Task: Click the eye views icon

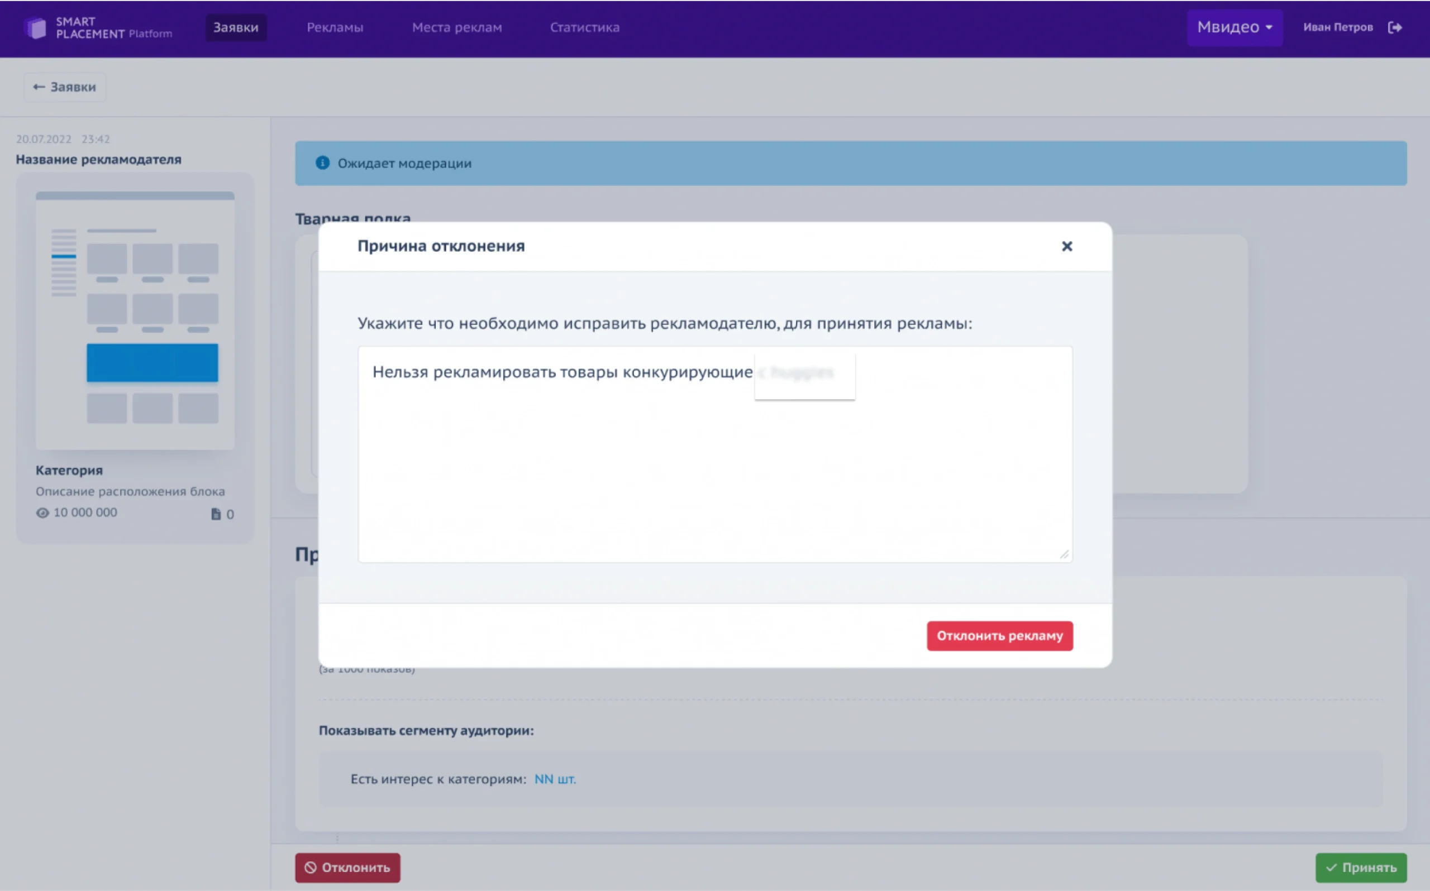Action: (42, 512)
